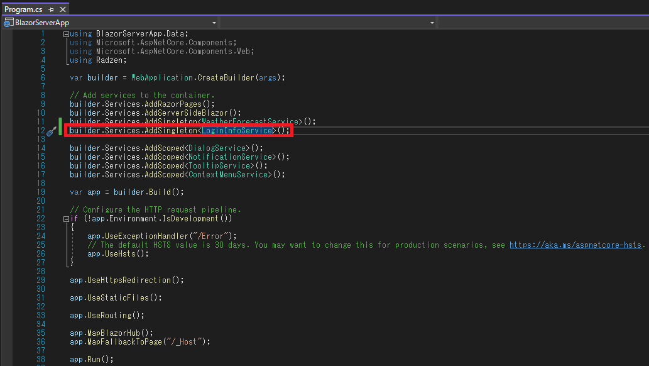Click 'ContextMenuService' on line 17

point(228,174)
